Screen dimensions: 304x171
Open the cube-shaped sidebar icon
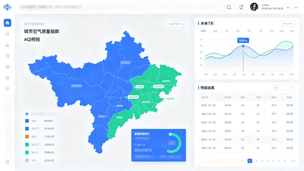[x=7, y=89]
